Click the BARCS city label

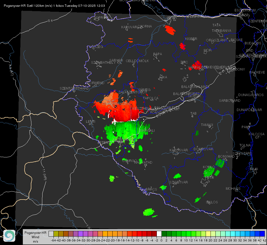[151, 189]
